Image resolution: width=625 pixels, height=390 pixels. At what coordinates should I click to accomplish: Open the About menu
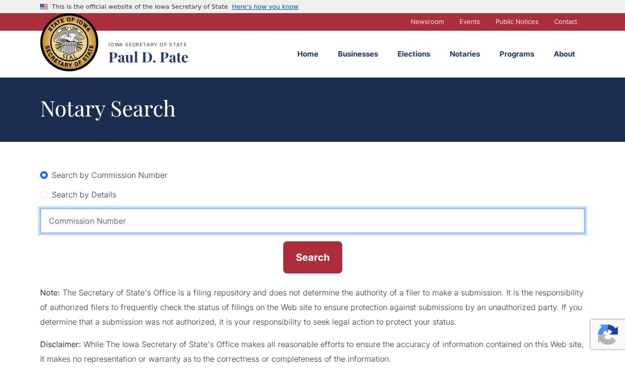[x=564, y=54]
